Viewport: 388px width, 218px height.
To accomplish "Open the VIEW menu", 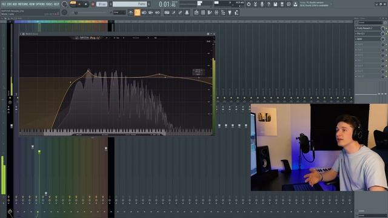I will click(32, 4).
